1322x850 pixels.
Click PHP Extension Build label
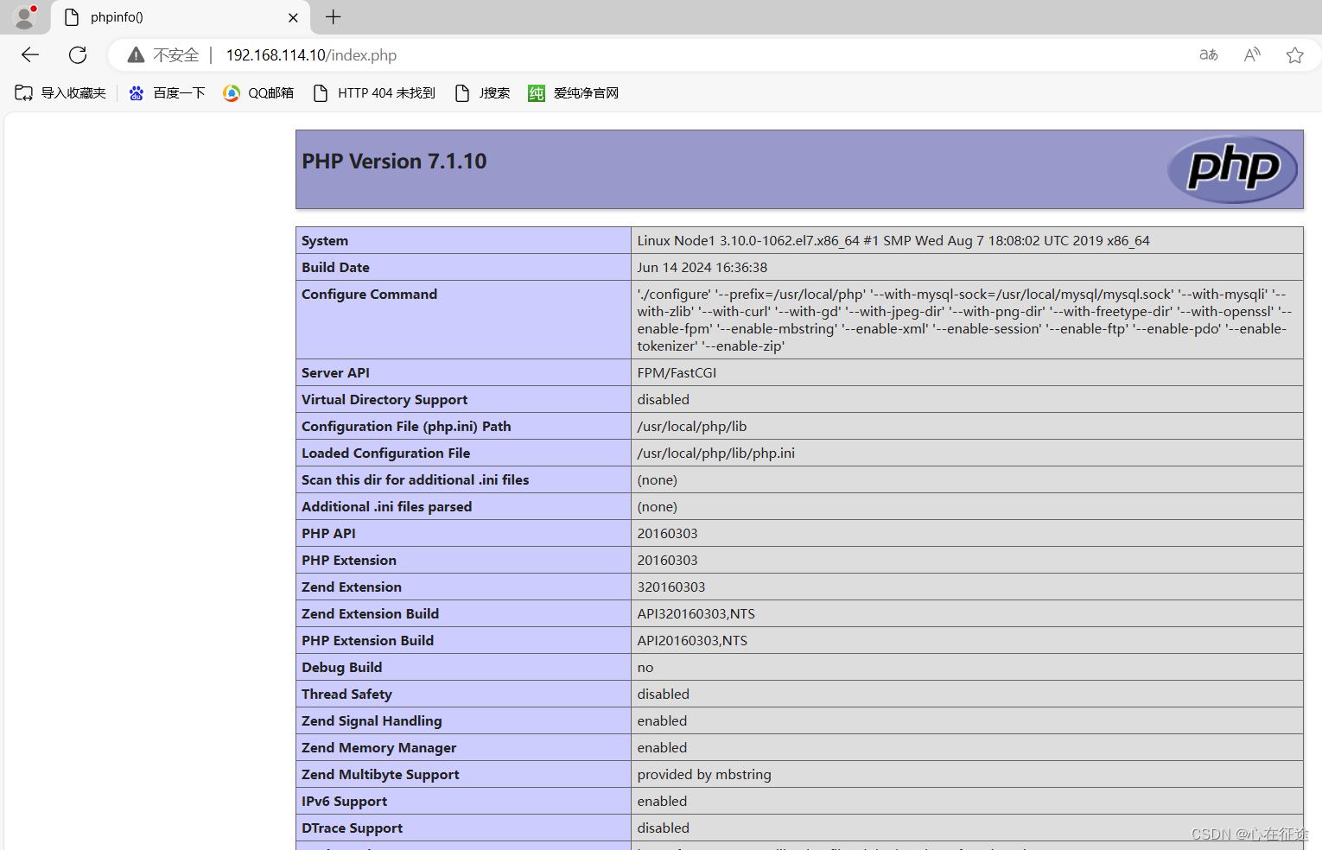click(x=367, y=641)
